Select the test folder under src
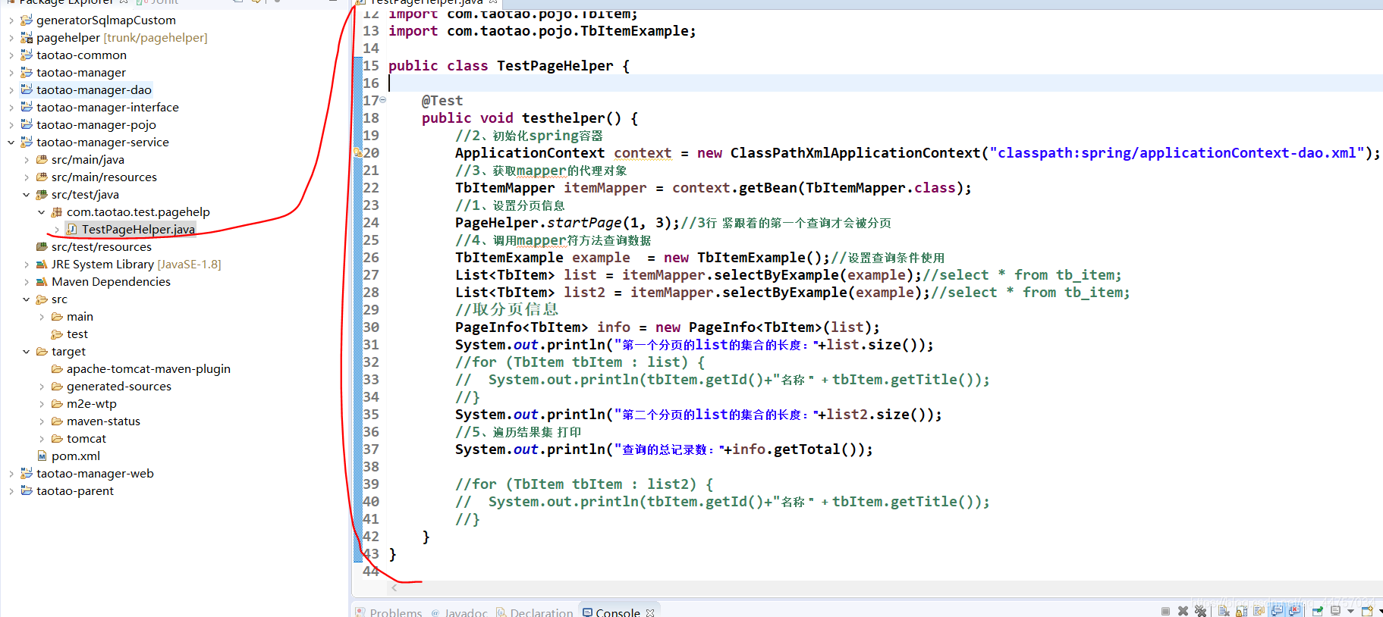 (x=70, y=334)
